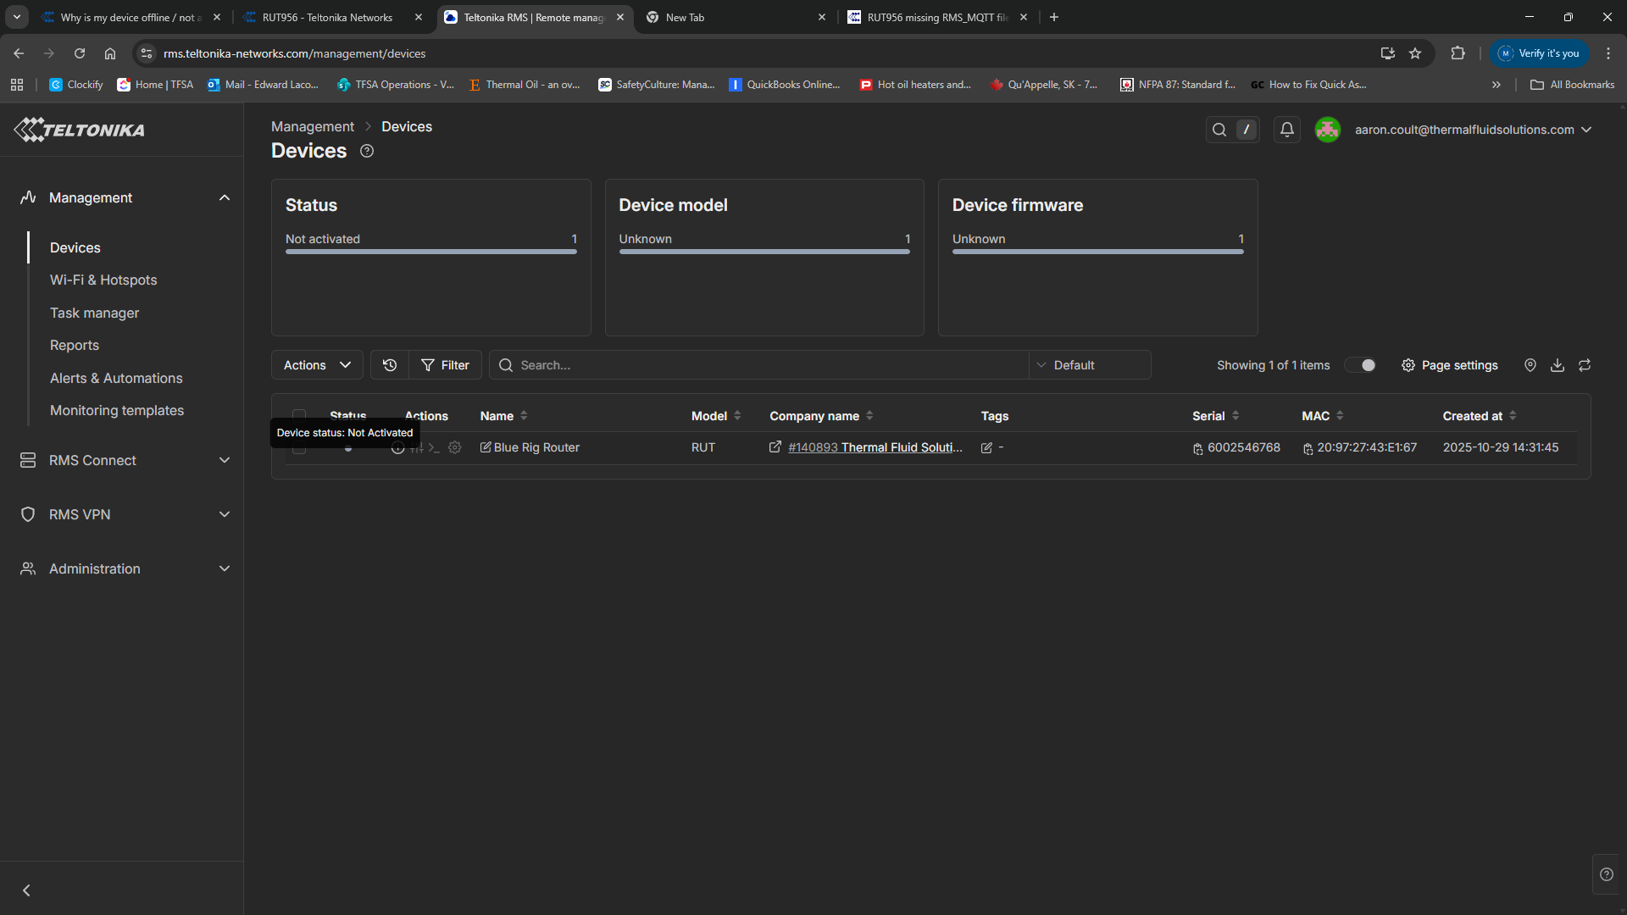1627x915 pixels.
Task: Click the edit icon next to Blue Rig Router
Action: click(486, 447)
